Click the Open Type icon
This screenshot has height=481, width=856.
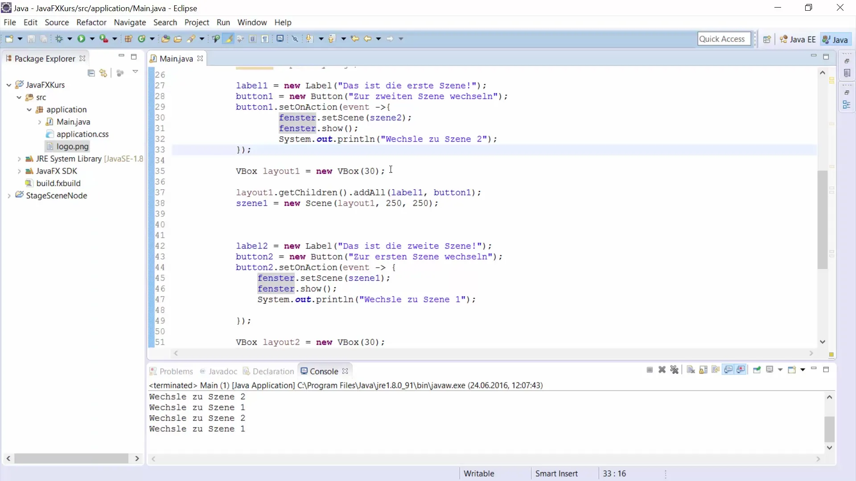(x=165, y=39)
